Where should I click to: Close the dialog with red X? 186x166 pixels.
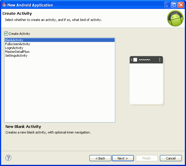coord(181,5)
